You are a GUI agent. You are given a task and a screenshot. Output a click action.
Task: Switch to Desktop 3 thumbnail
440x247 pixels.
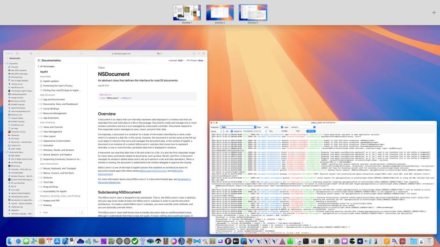(253, 13)
